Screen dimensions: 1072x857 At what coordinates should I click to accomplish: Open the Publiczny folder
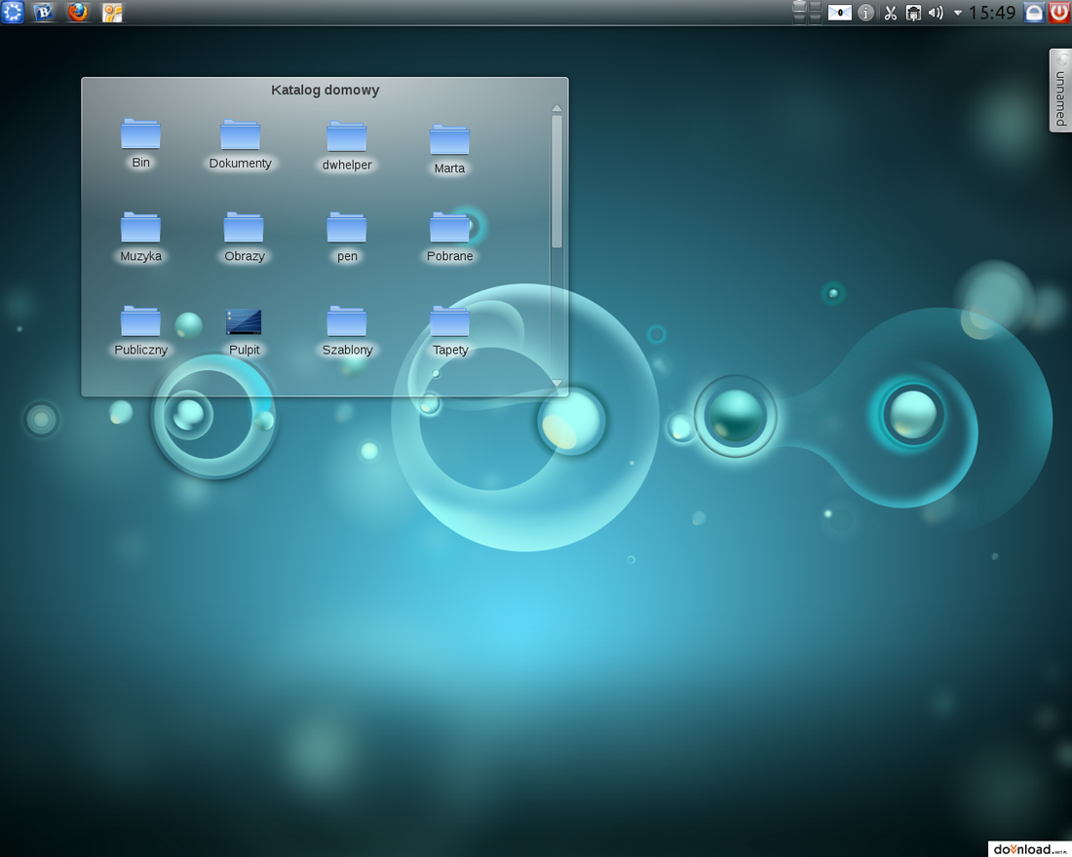tap(141, 331)
